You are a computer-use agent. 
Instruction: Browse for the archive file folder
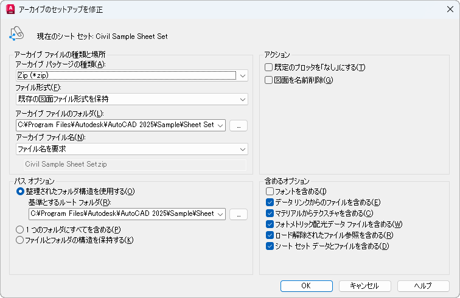coord(239,125)
